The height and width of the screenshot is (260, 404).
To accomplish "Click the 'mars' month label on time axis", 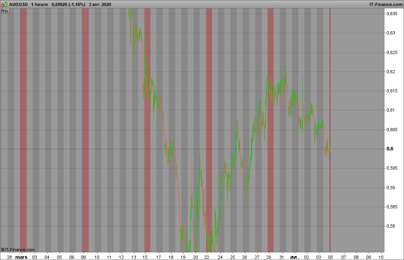I will pyautogui.click(x=21, y=257).
